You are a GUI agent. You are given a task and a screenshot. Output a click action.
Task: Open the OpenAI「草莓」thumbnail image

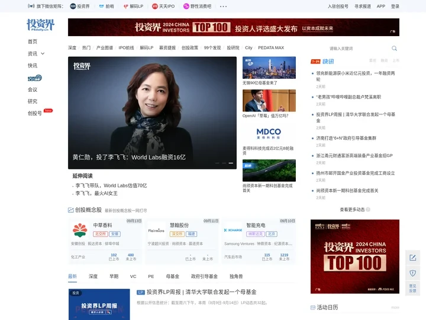(269, 101)
